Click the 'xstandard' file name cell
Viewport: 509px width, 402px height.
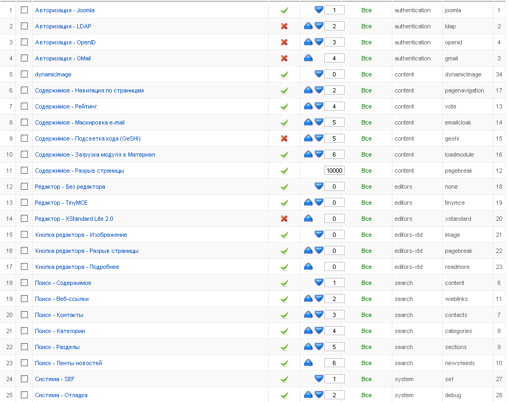pos(458,219)
